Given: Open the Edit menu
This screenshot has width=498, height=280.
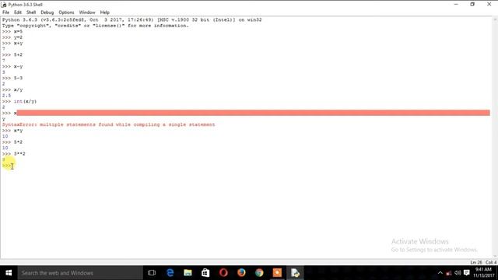Looking at the screenshot, I should (x=18, y=12).
